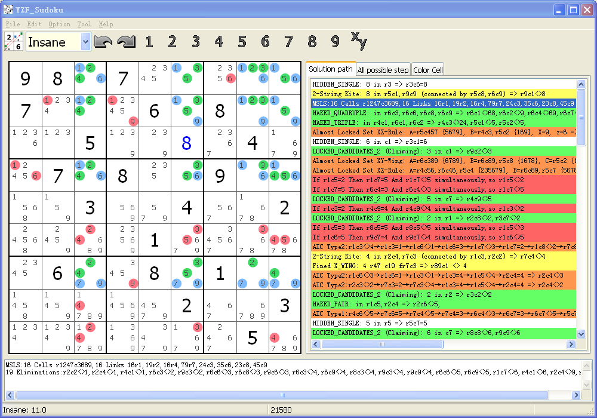Select digit 8 in toolbar
Viewport: 597px width, 418px height.
click(312, 42)
